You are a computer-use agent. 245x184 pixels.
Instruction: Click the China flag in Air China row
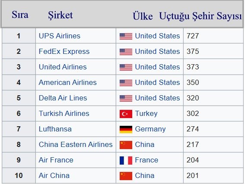point(126,176)
